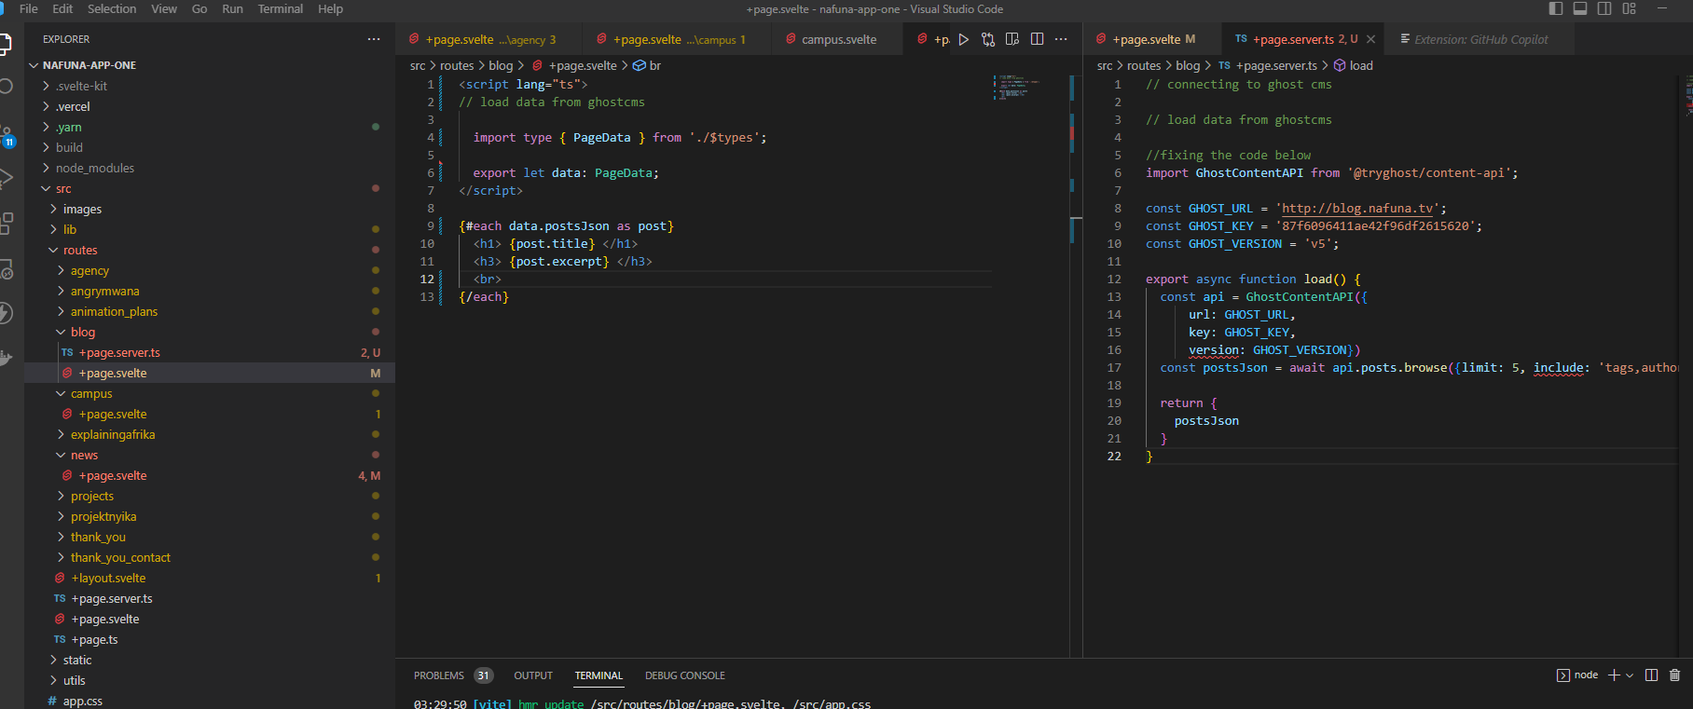The image size is (1693, 709).
Task: Open Extension: GitHub Copilot tab
Action: click(x=1480, y=39)
